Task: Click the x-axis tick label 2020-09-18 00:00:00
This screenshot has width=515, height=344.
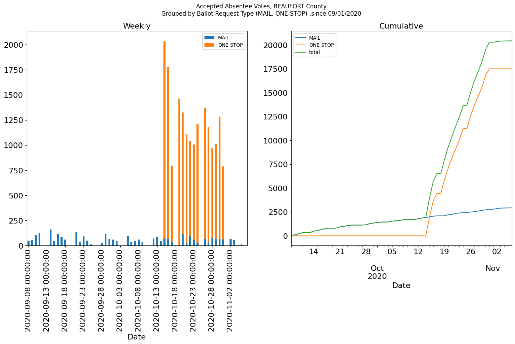Action: point(65,290)
